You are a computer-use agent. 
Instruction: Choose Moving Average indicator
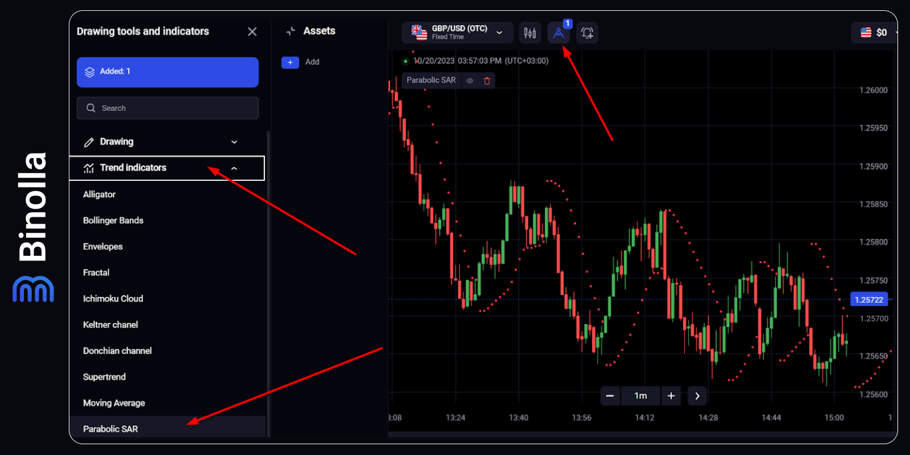[x=114, y=403]
